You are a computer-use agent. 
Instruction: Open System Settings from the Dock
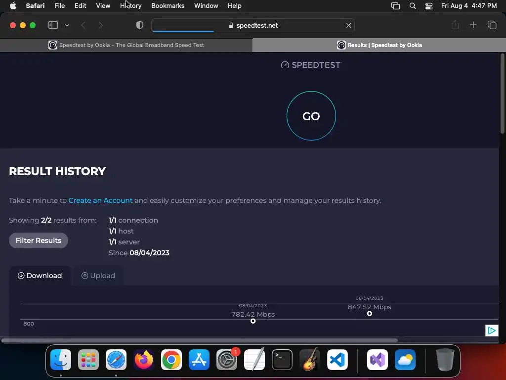click(227, 360)
